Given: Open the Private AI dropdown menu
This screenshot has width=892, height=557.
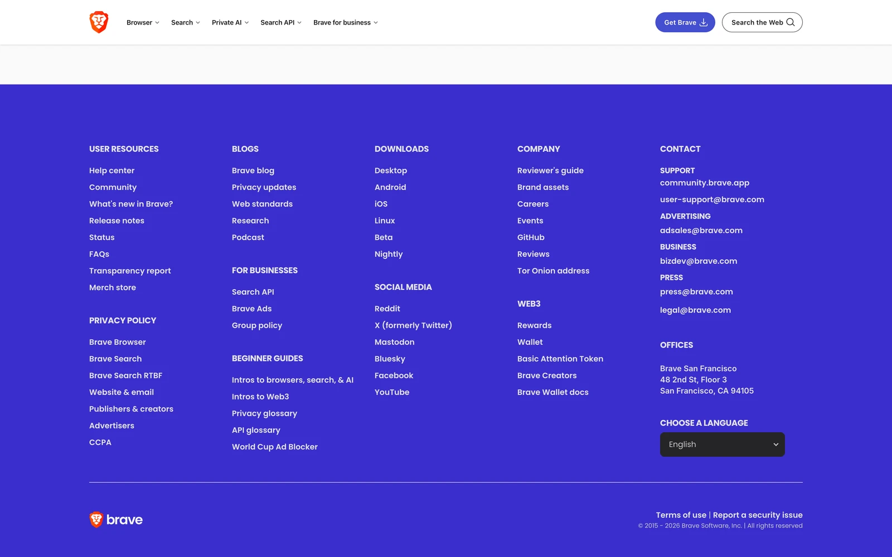Looking at the screenshot, I should click(230, 22).
